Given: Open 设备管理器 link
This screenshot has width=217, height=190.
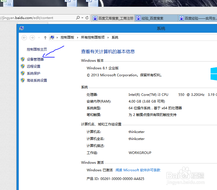Looking at the screenshot, I should coord(35,59).
